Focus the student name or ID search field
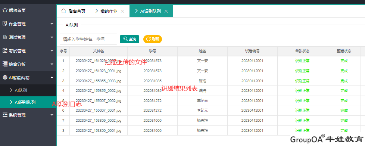 88,39
